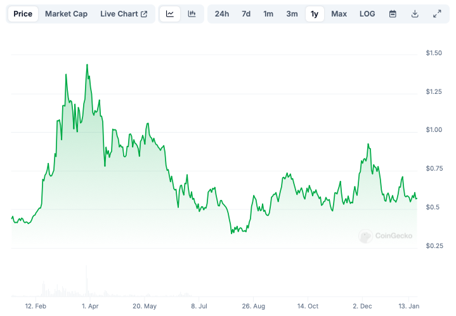The width and height of the screenshot is (456, 316).
Task: Click the $0.5 price axis label
Action: click(x=433, y=207)
